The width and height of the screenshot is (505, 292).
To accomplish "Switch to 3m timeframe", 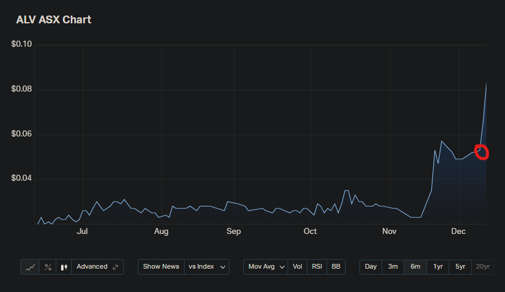I will click(393, 267).
